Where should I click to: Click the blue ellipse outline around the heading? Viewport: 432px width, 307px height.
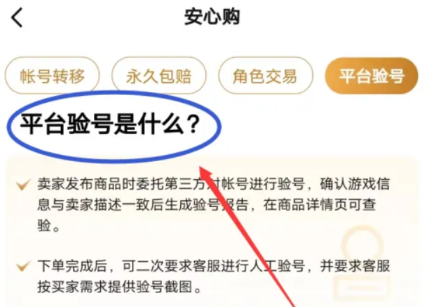pyautogui.click(x=114, y=126)
